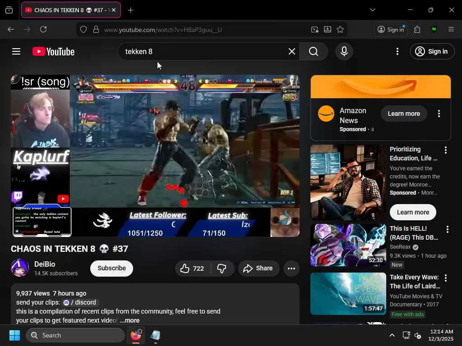Screen dimensions: 462x346
Task: Start voice search with microphone
Action: 344,51
